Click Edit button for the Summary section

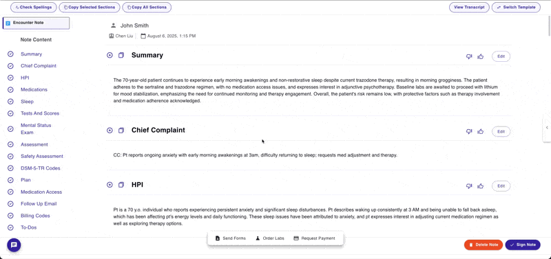(501, 56)
